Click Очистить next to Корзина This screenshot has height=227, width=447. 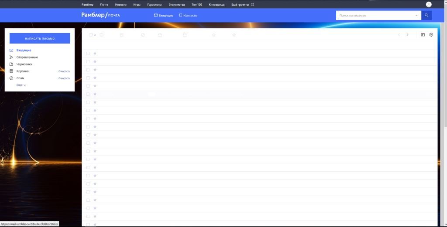click(x=64, y=71)
